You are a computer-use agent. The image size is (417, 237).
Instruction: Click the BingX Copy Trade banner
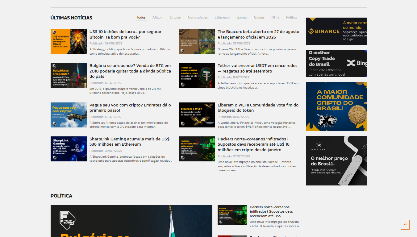coord(336,63)
